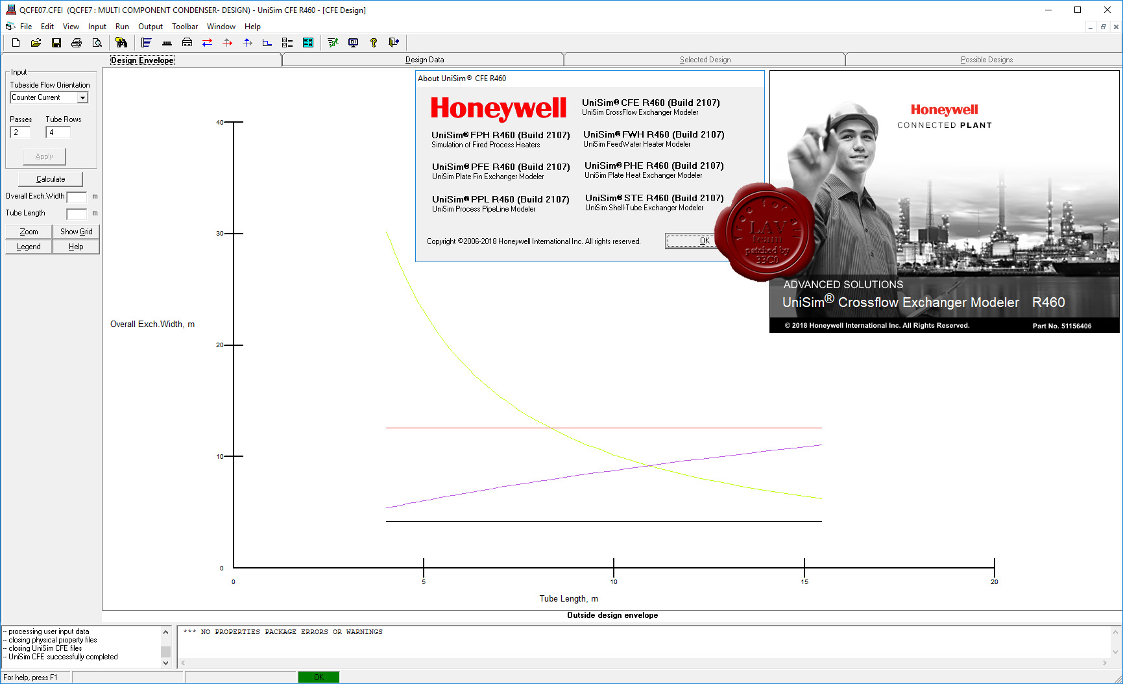The height and width of the screenshot is (684, 1123).
Task: Open the Window menu
Action: click(x=221, y=27)
